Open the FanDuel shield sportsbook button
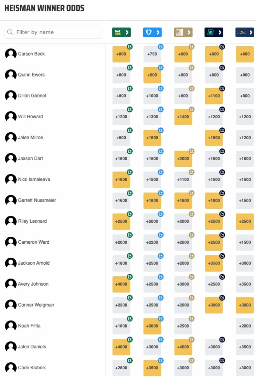This screenshot has width=256, height=377. click(x=152, y=32)
